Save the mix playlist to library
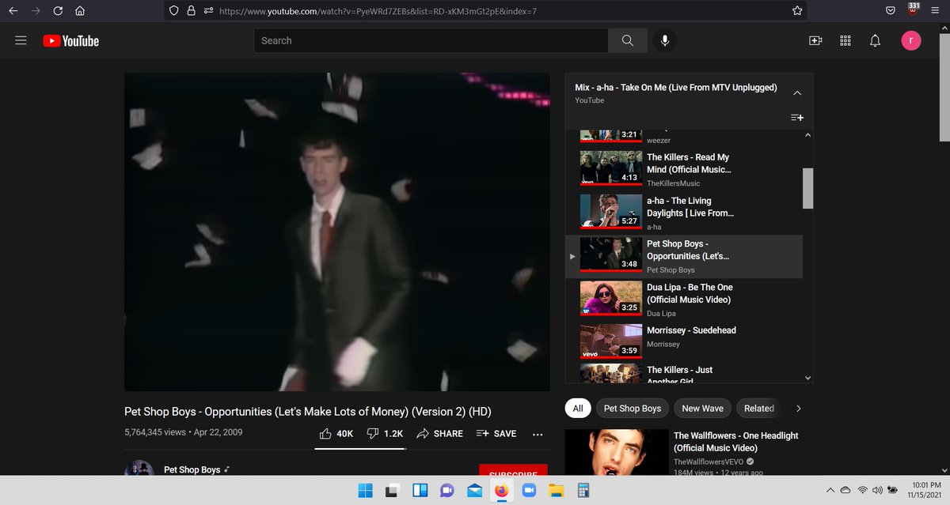The image size is (950, 505). coord(797,118)
